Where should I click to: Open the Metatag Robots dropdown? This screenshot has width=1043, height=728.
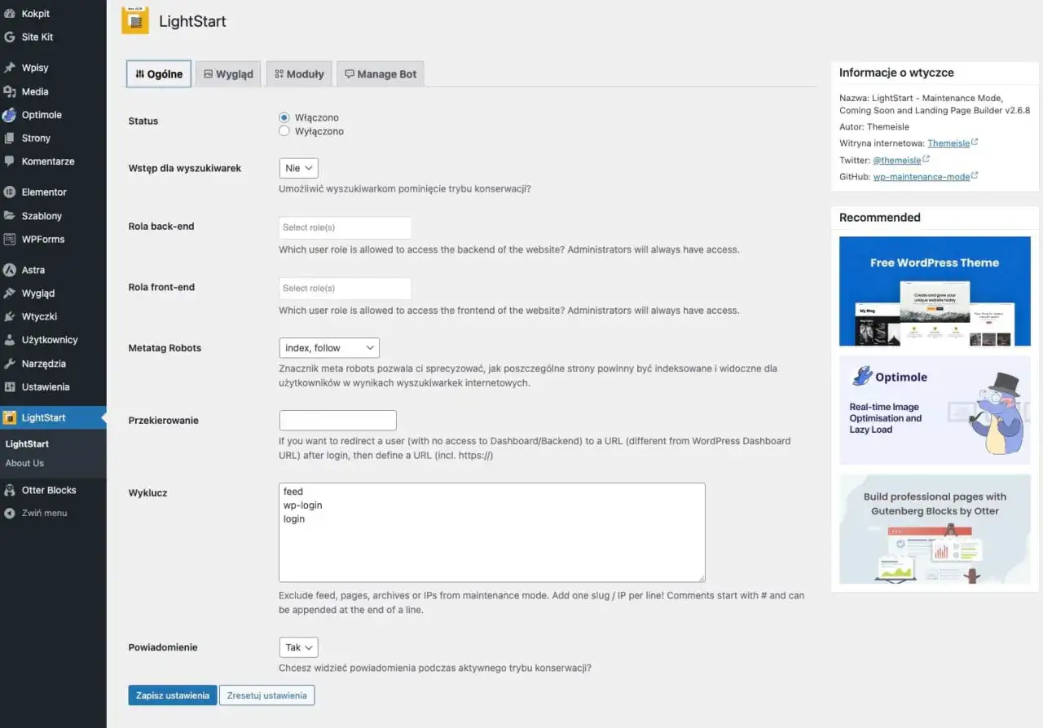329,348
